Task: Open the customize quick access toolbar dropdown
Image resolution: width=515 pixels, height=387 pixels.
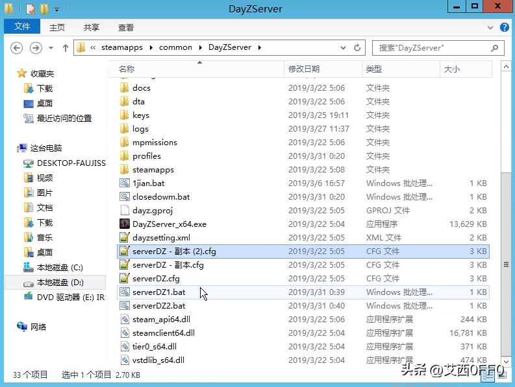Action: coord(57,10)
